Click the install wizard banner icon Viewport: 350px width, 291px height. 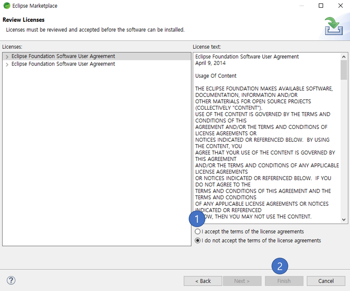click(x=334, y=26)
